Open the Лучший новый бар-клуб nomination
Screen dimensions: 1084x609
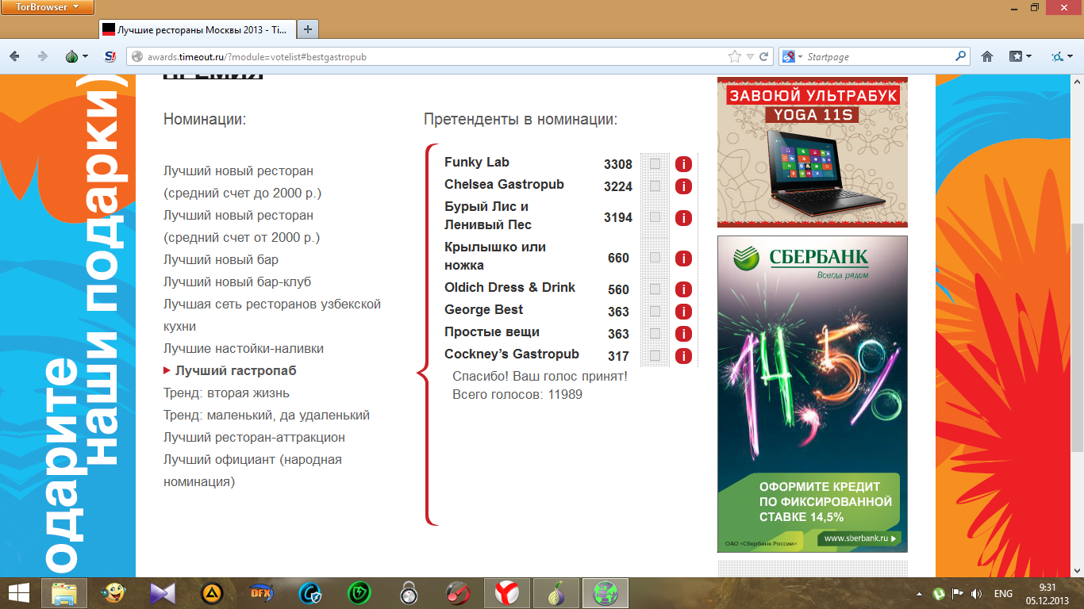(x=237, y=282)
